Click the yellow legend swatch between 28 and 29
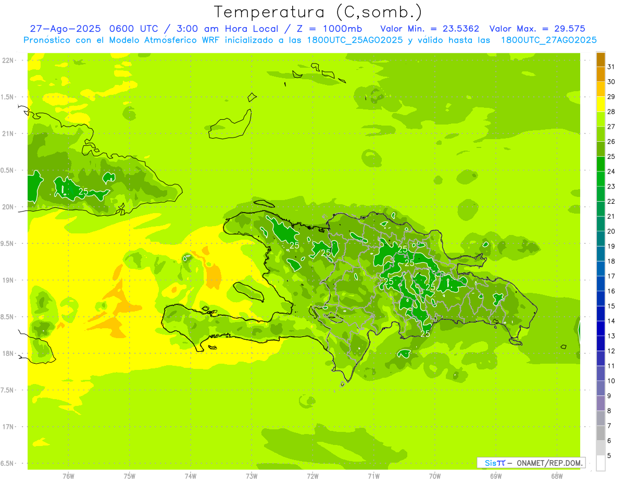Viewport: 625px width, 483px height. pos(601,104)
